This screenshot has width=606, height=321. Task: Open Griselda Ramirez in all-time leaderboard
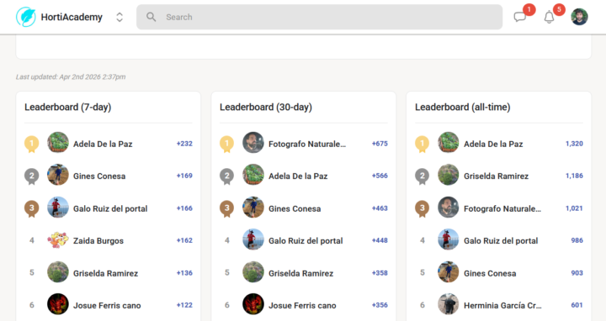pyautogui.click(x=496, y=176)
